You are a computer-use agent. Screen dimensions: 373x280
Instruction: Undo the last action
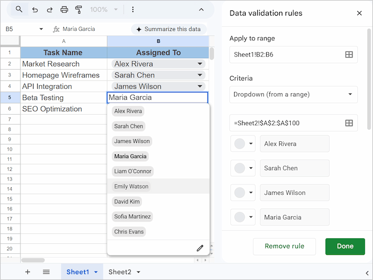point(35,10)
